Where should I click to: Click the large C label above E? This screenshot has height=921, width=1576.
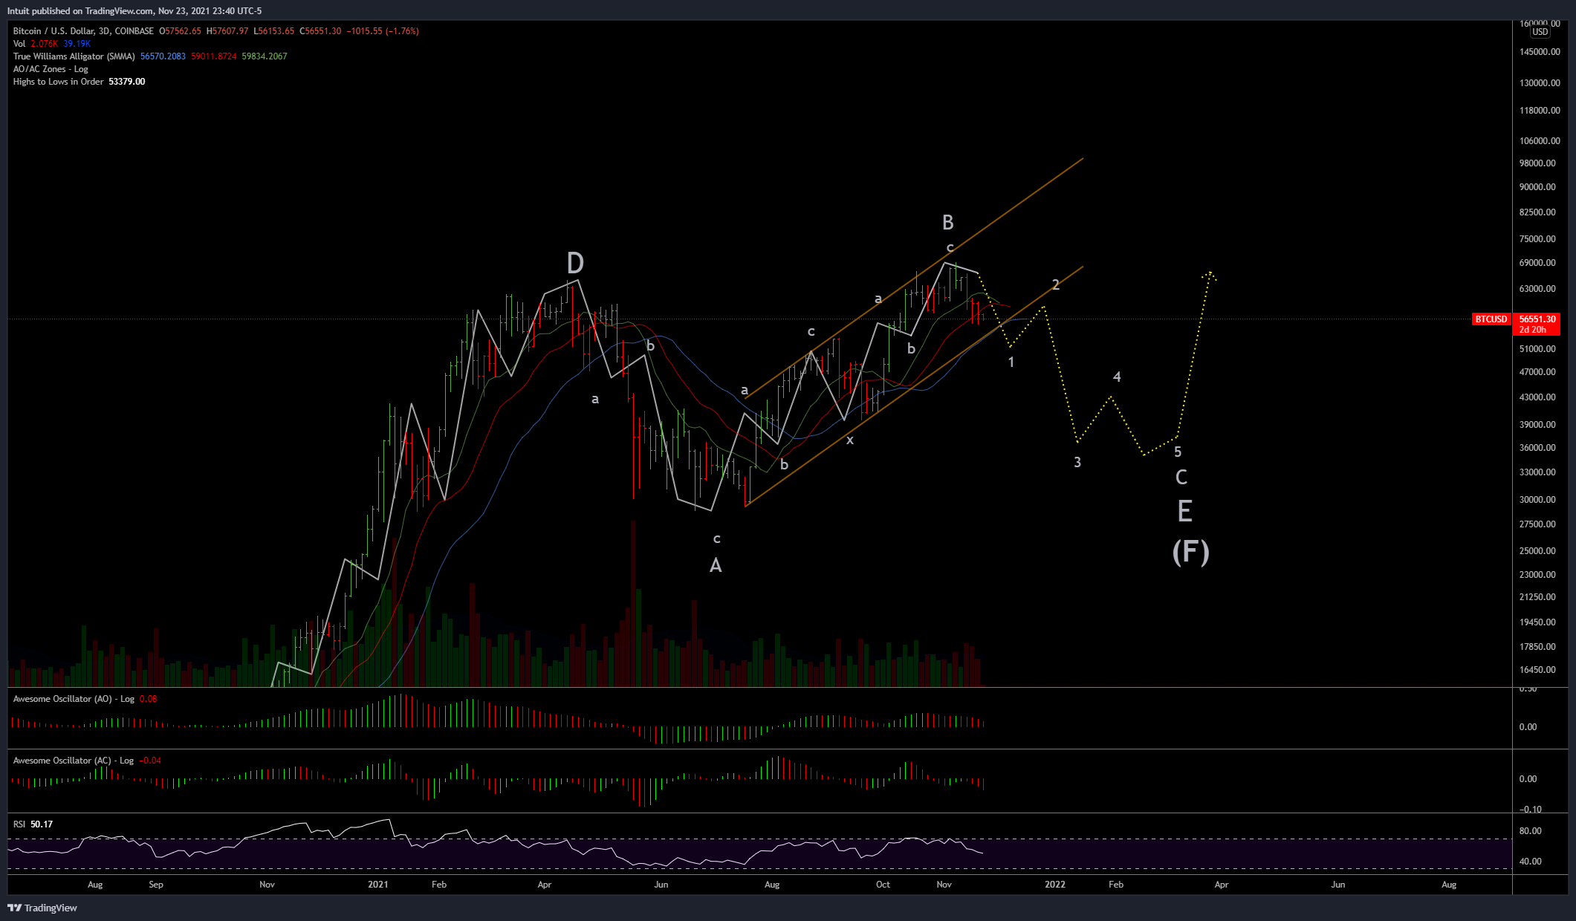coord(1181,477)
